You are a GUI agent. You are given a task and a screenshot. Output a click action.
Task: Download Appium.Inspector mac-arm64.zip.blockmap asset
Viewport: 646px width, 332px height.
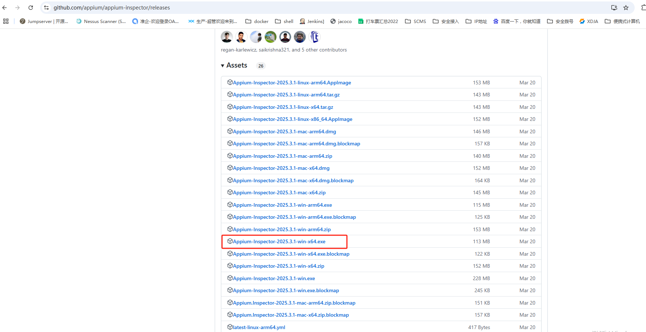294,303
